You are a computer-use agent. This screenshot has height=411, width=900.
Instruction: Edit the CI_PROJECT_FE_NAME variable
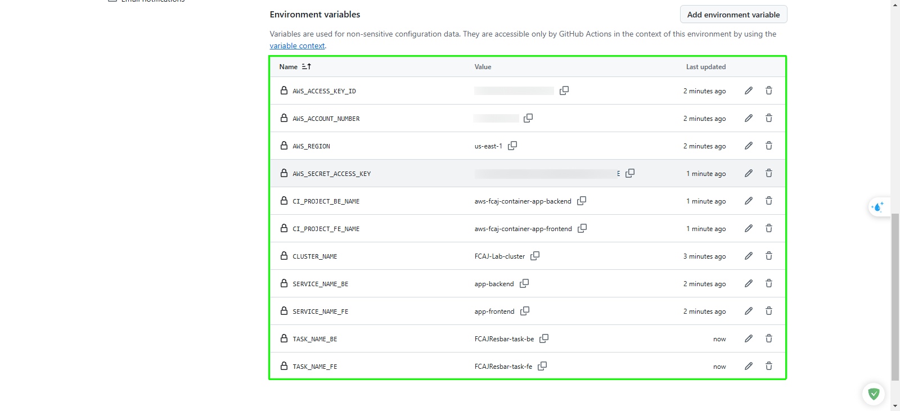(749, 228)
